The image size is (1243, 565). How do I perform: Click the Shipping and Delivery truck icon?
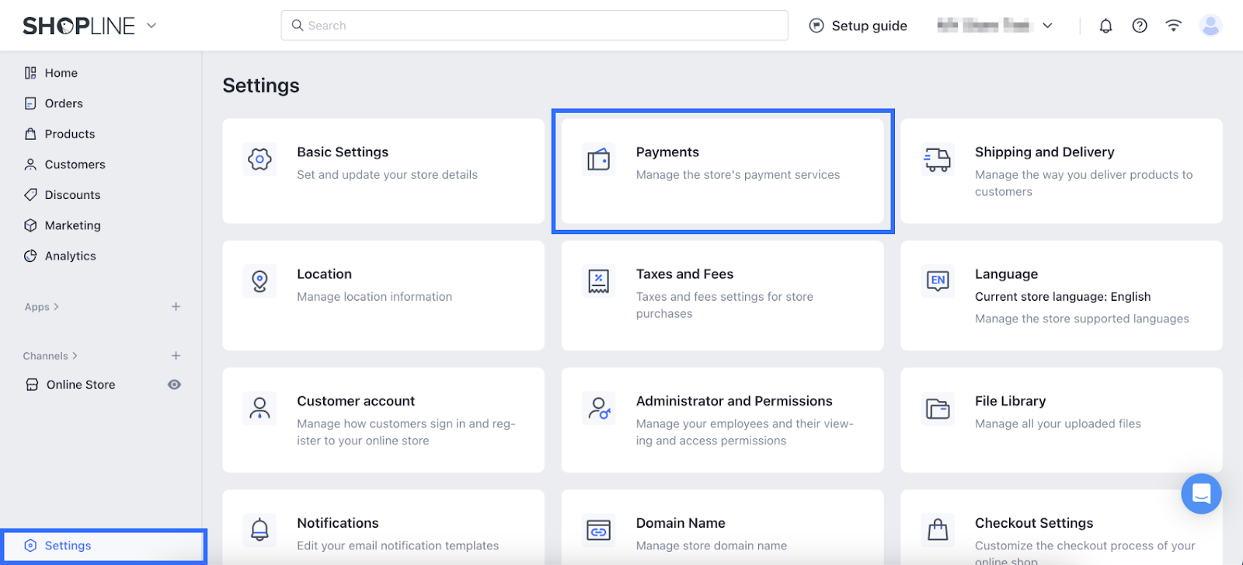pos(938,159)
